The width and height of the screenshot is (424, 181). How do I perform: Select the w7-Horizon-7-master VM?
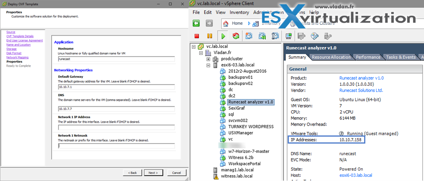[x=249, y=151]
